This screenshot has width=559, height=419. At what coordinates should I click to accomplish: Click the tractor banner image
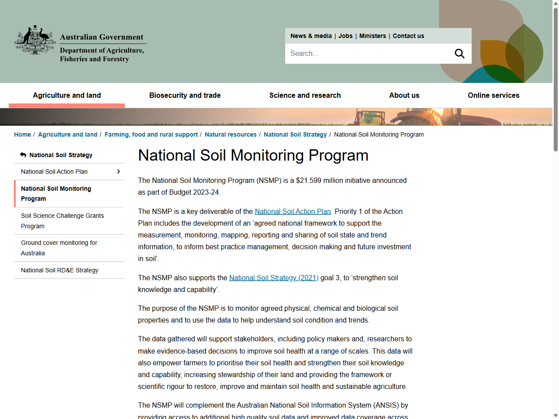pyautogui.click(x=276, y=117)
